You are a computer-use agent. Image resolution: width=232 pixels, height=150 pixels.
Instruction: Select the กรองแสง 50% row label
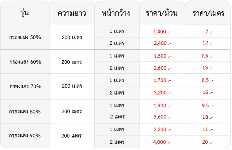(x=25, y=37)
